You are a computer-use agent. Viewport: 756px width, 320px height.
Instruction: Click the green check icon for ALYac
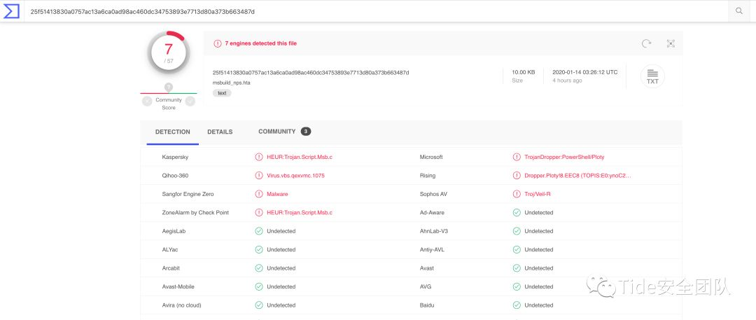pos(259,249)
